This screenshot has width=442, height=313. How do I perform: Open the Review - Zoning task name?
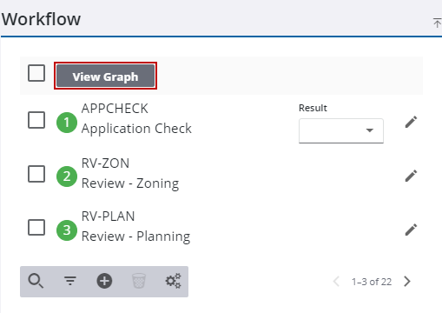(130, 183)
